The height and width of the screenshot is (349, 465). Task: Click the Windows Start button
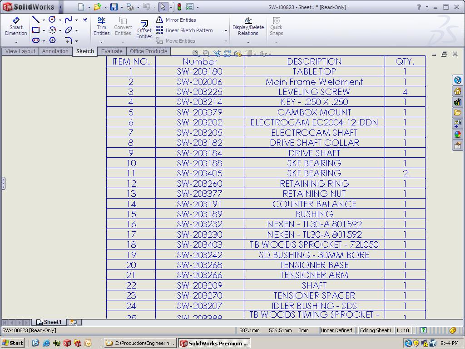click(x=12, y=343)
